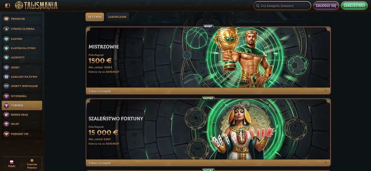
Task: Open the Sport ball icon
Action: coord(6,67)
